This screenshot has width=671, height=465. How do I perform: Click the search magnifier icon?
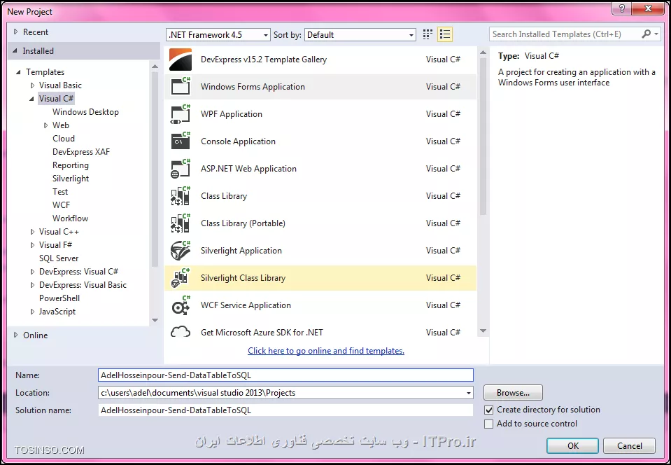(647, 34)
